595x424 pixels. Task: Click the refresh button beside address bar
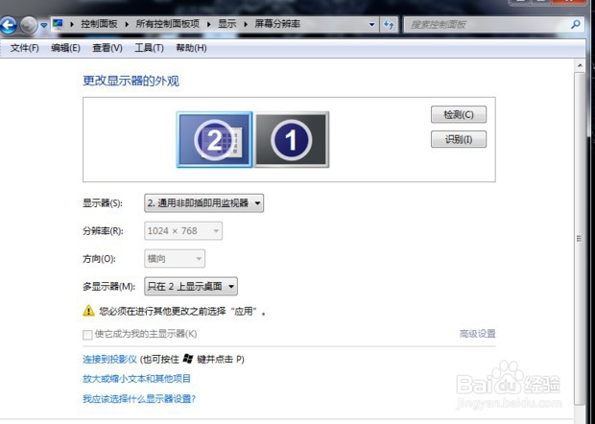pyautogui.click(x=389, y=25)
